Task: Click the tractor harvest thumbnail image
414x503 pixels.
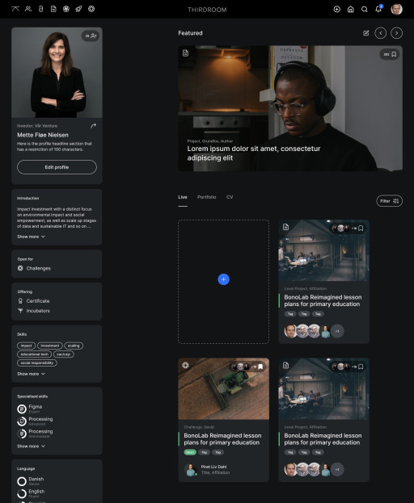Action: (x=223, y=389)
